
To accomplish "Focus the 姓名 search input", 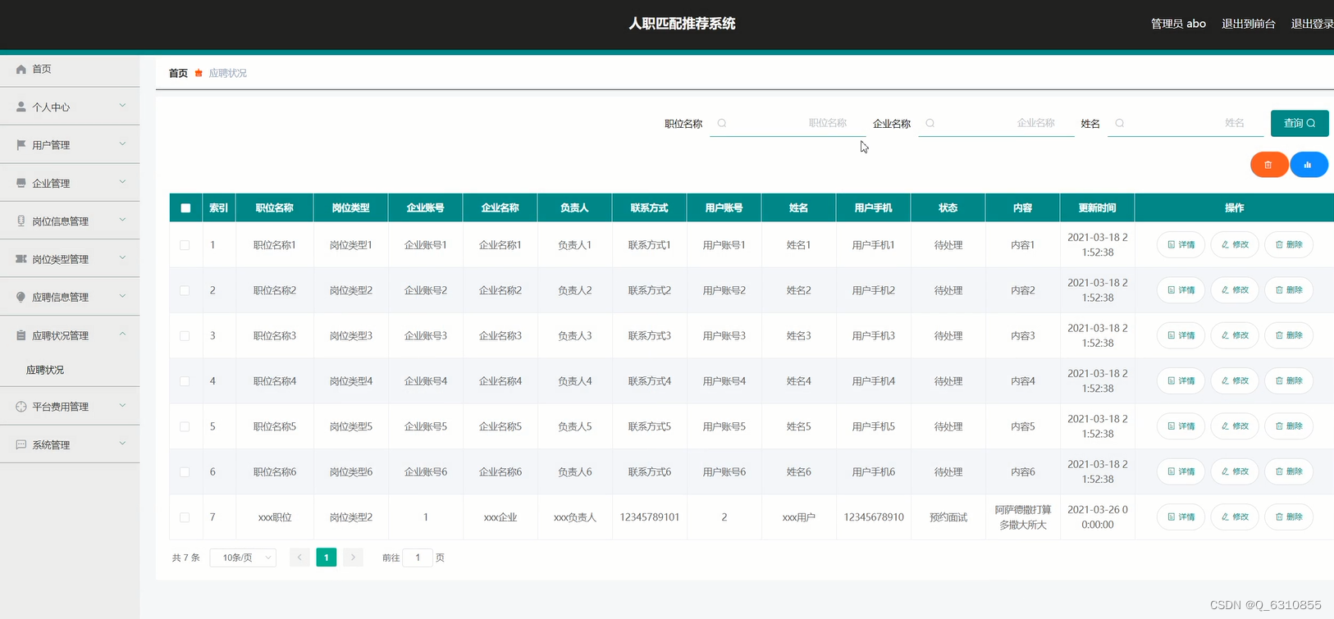I will coord(1186,123).
